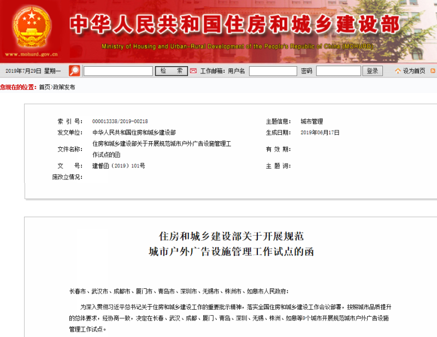Click the www.mohurd.gov.cn site address

click(31, 55)
